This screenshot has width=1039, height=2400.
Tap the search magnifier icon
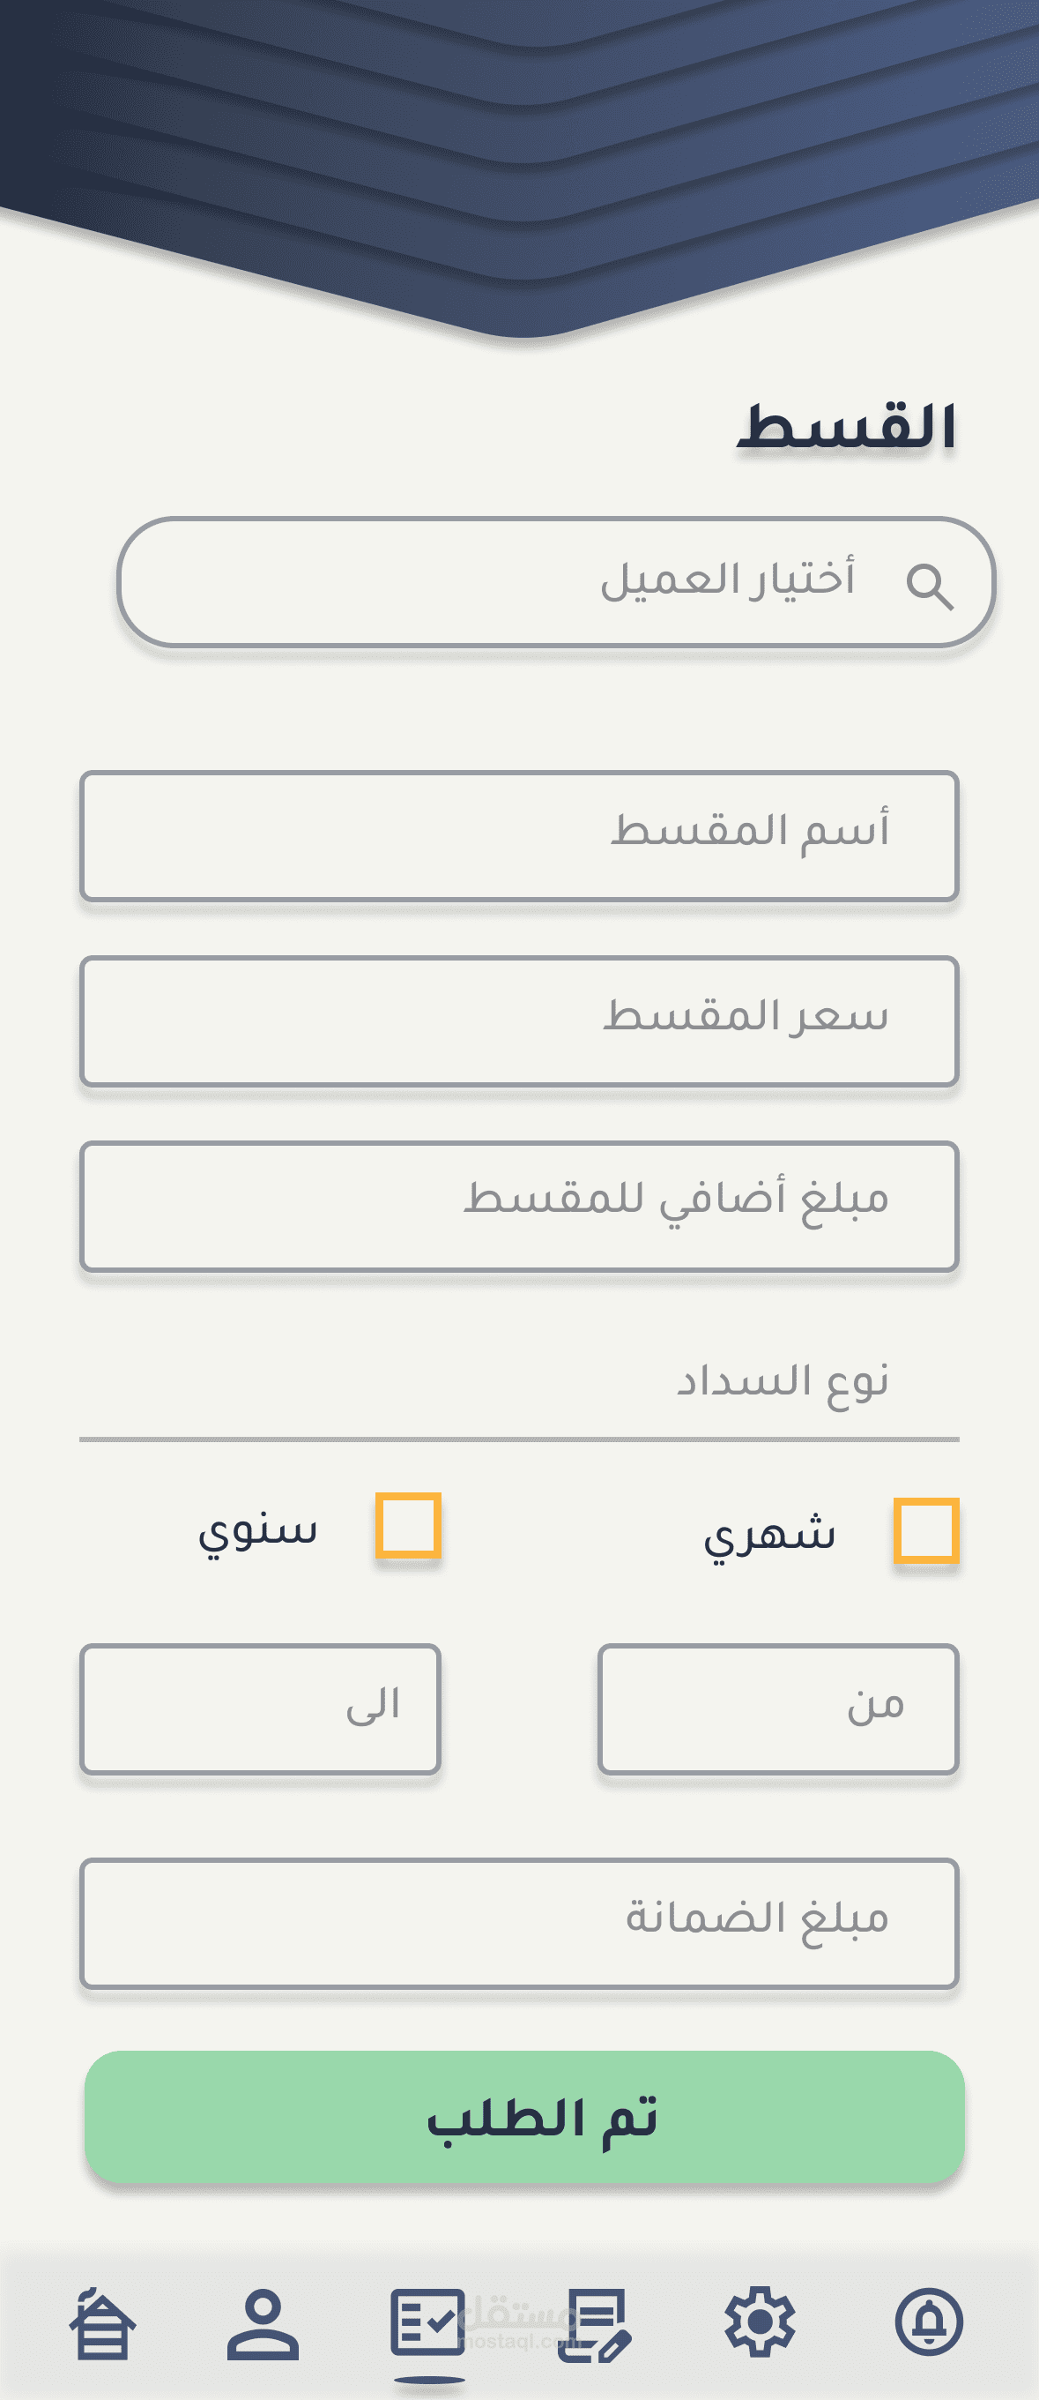pos(929,587)
